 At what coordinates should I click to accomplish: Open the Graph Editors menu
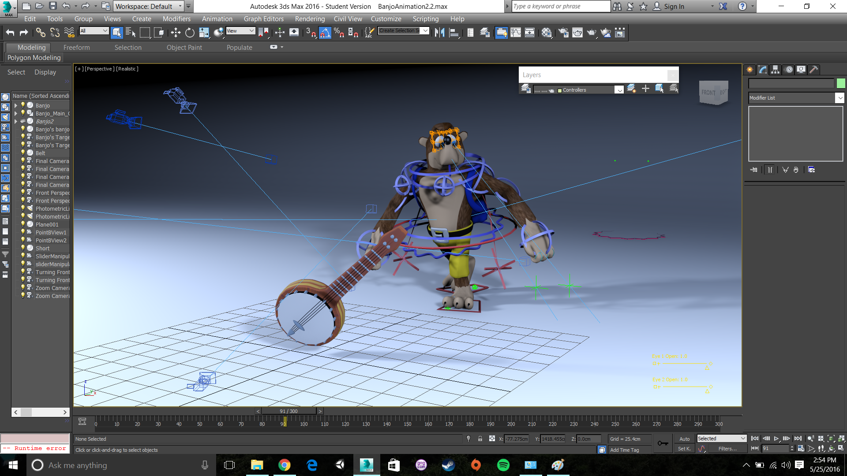point(263,19)
